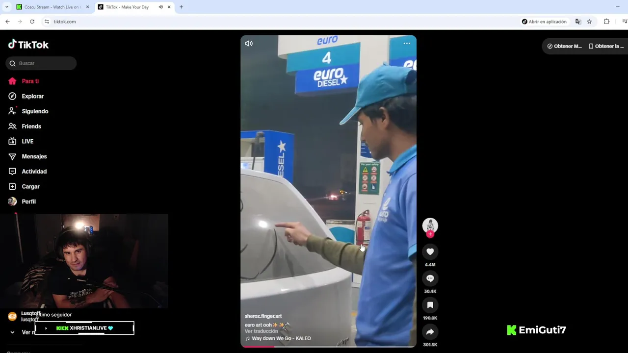Open browser extensions puzzle icon
The height and width of the screenshot is (353, 628).
pyautogui.click(x=606, y=22)
